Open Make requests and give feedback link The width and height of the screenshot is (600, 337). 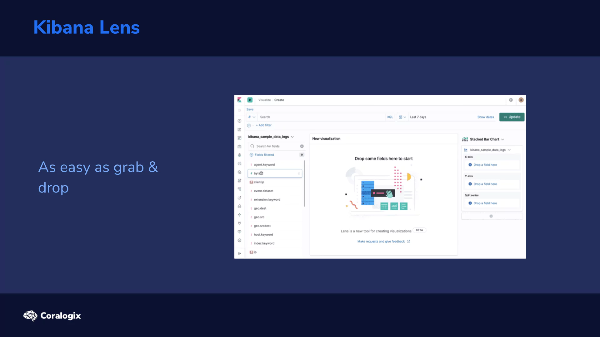tap(383, 242)
